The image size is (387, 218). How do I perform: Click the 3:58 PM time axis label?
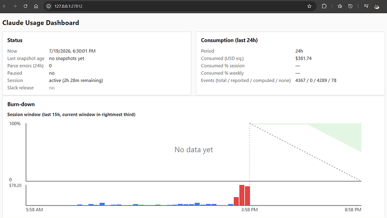[249, 210]
